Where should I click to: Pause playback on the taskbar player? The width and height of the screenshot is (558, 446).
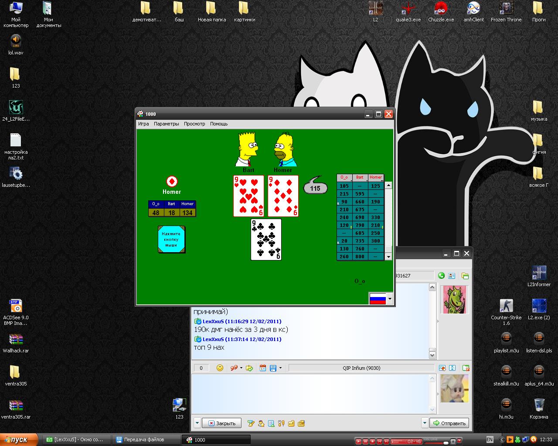pos(365,441)
